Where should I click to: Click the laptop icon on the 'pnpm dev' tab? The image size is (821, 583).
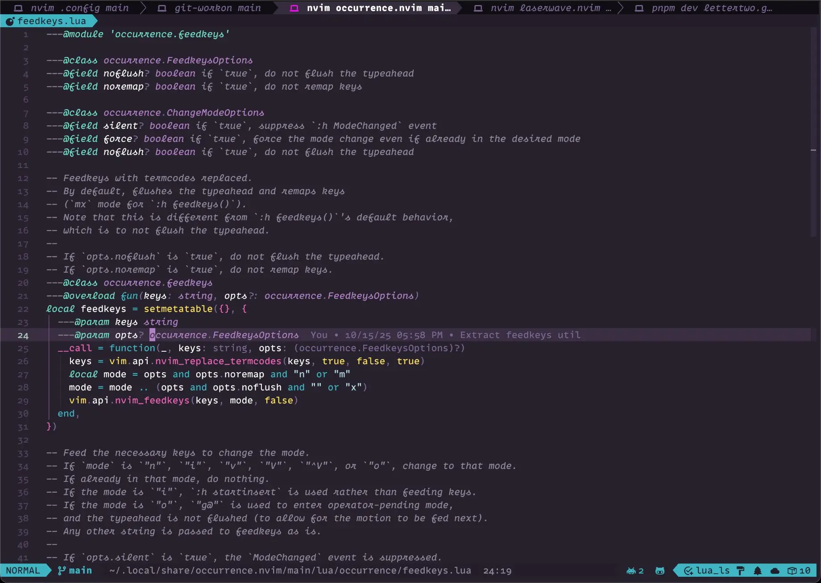pos(639,8)
